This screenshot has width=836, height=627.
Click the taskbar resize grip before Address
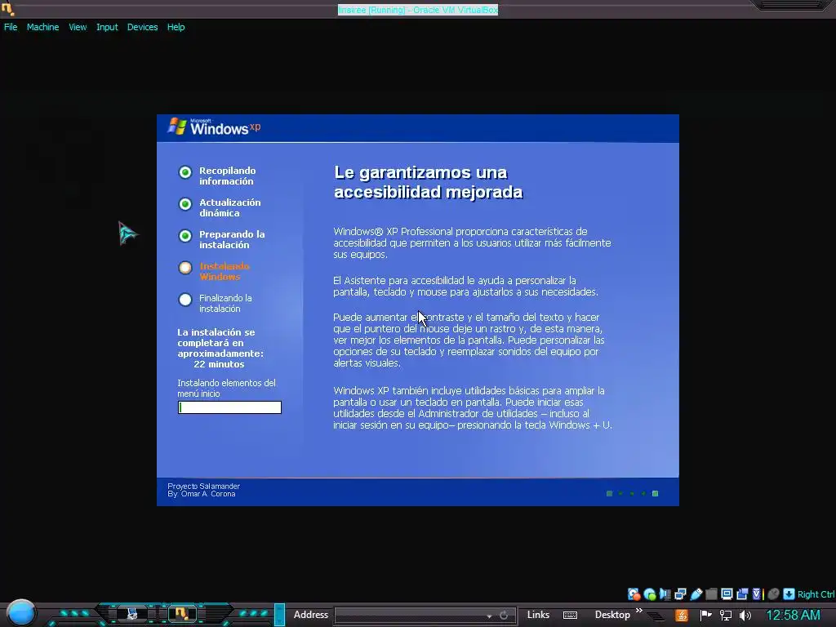[279, 615]
